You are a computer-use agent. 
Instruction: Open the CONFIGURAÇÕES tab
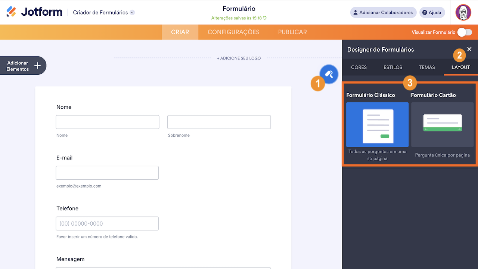point(233,32)
